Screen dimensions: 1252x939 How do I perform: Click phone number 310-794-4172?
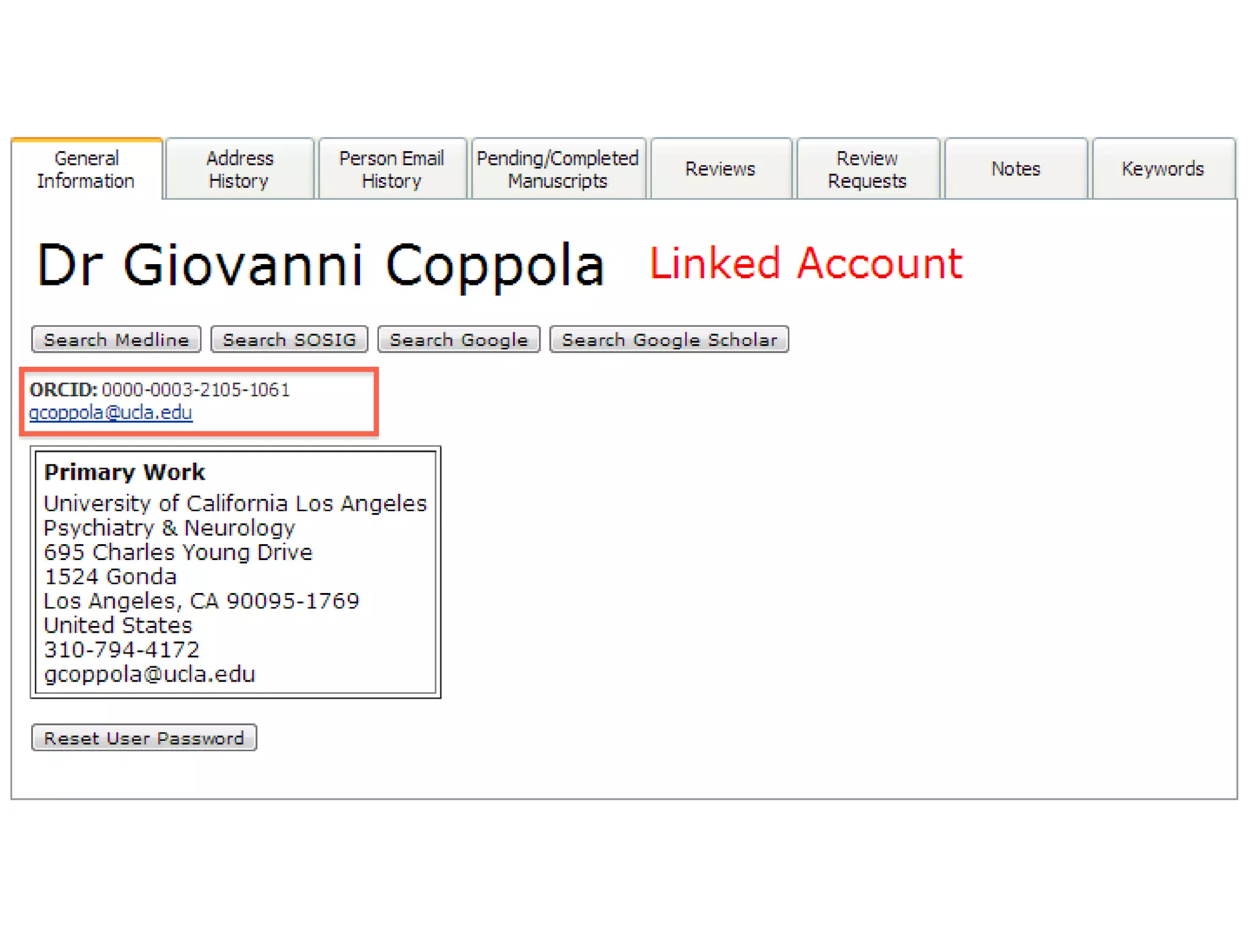click(122, 649)
